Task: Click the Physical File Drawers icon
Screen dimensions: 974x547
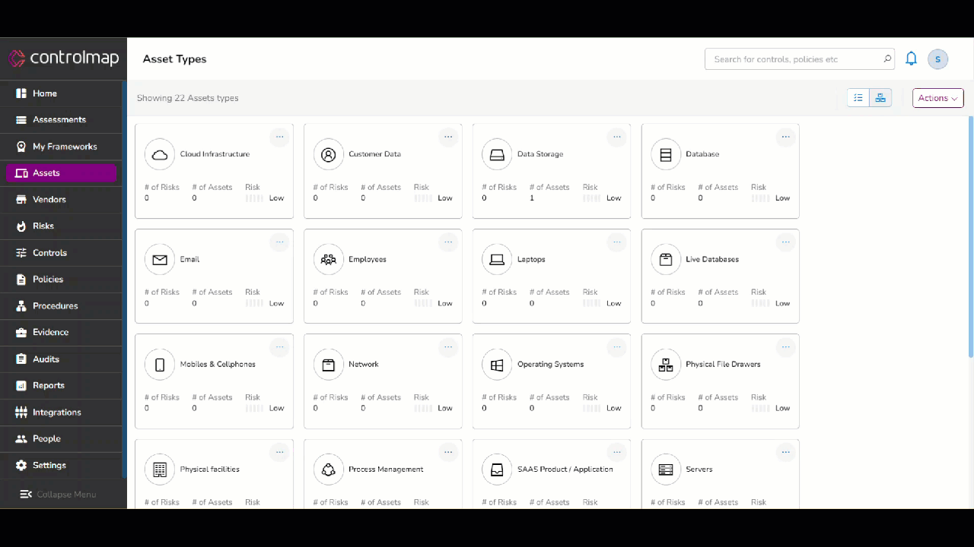Action: pos(666,365)
